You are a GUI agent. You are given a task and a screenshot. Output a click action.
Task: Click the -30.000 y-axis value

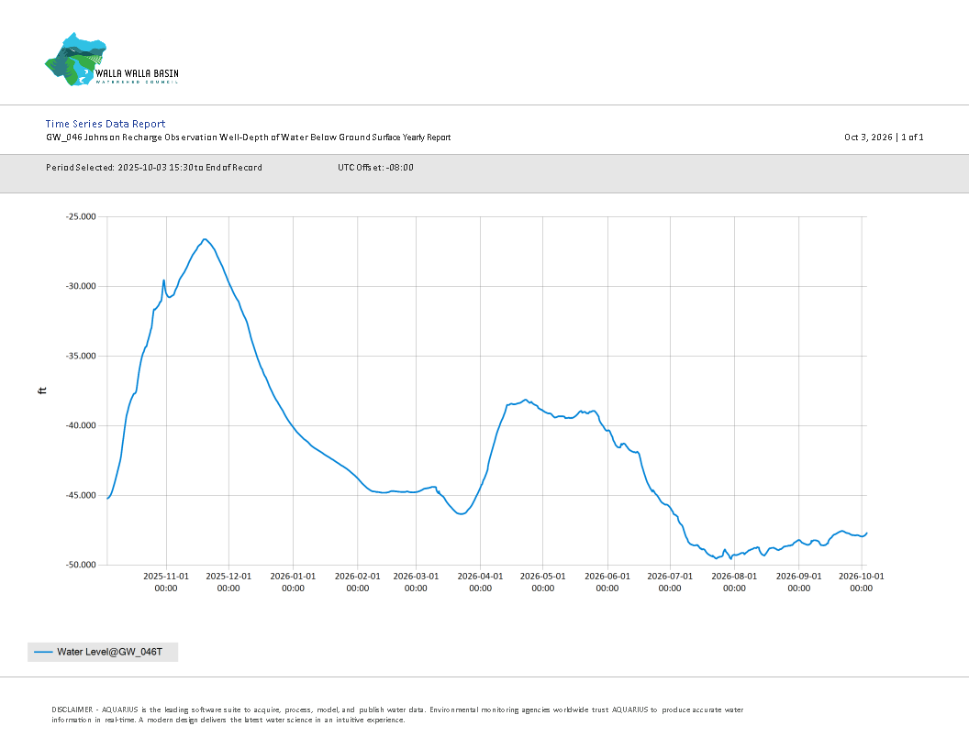click(81, 286)
